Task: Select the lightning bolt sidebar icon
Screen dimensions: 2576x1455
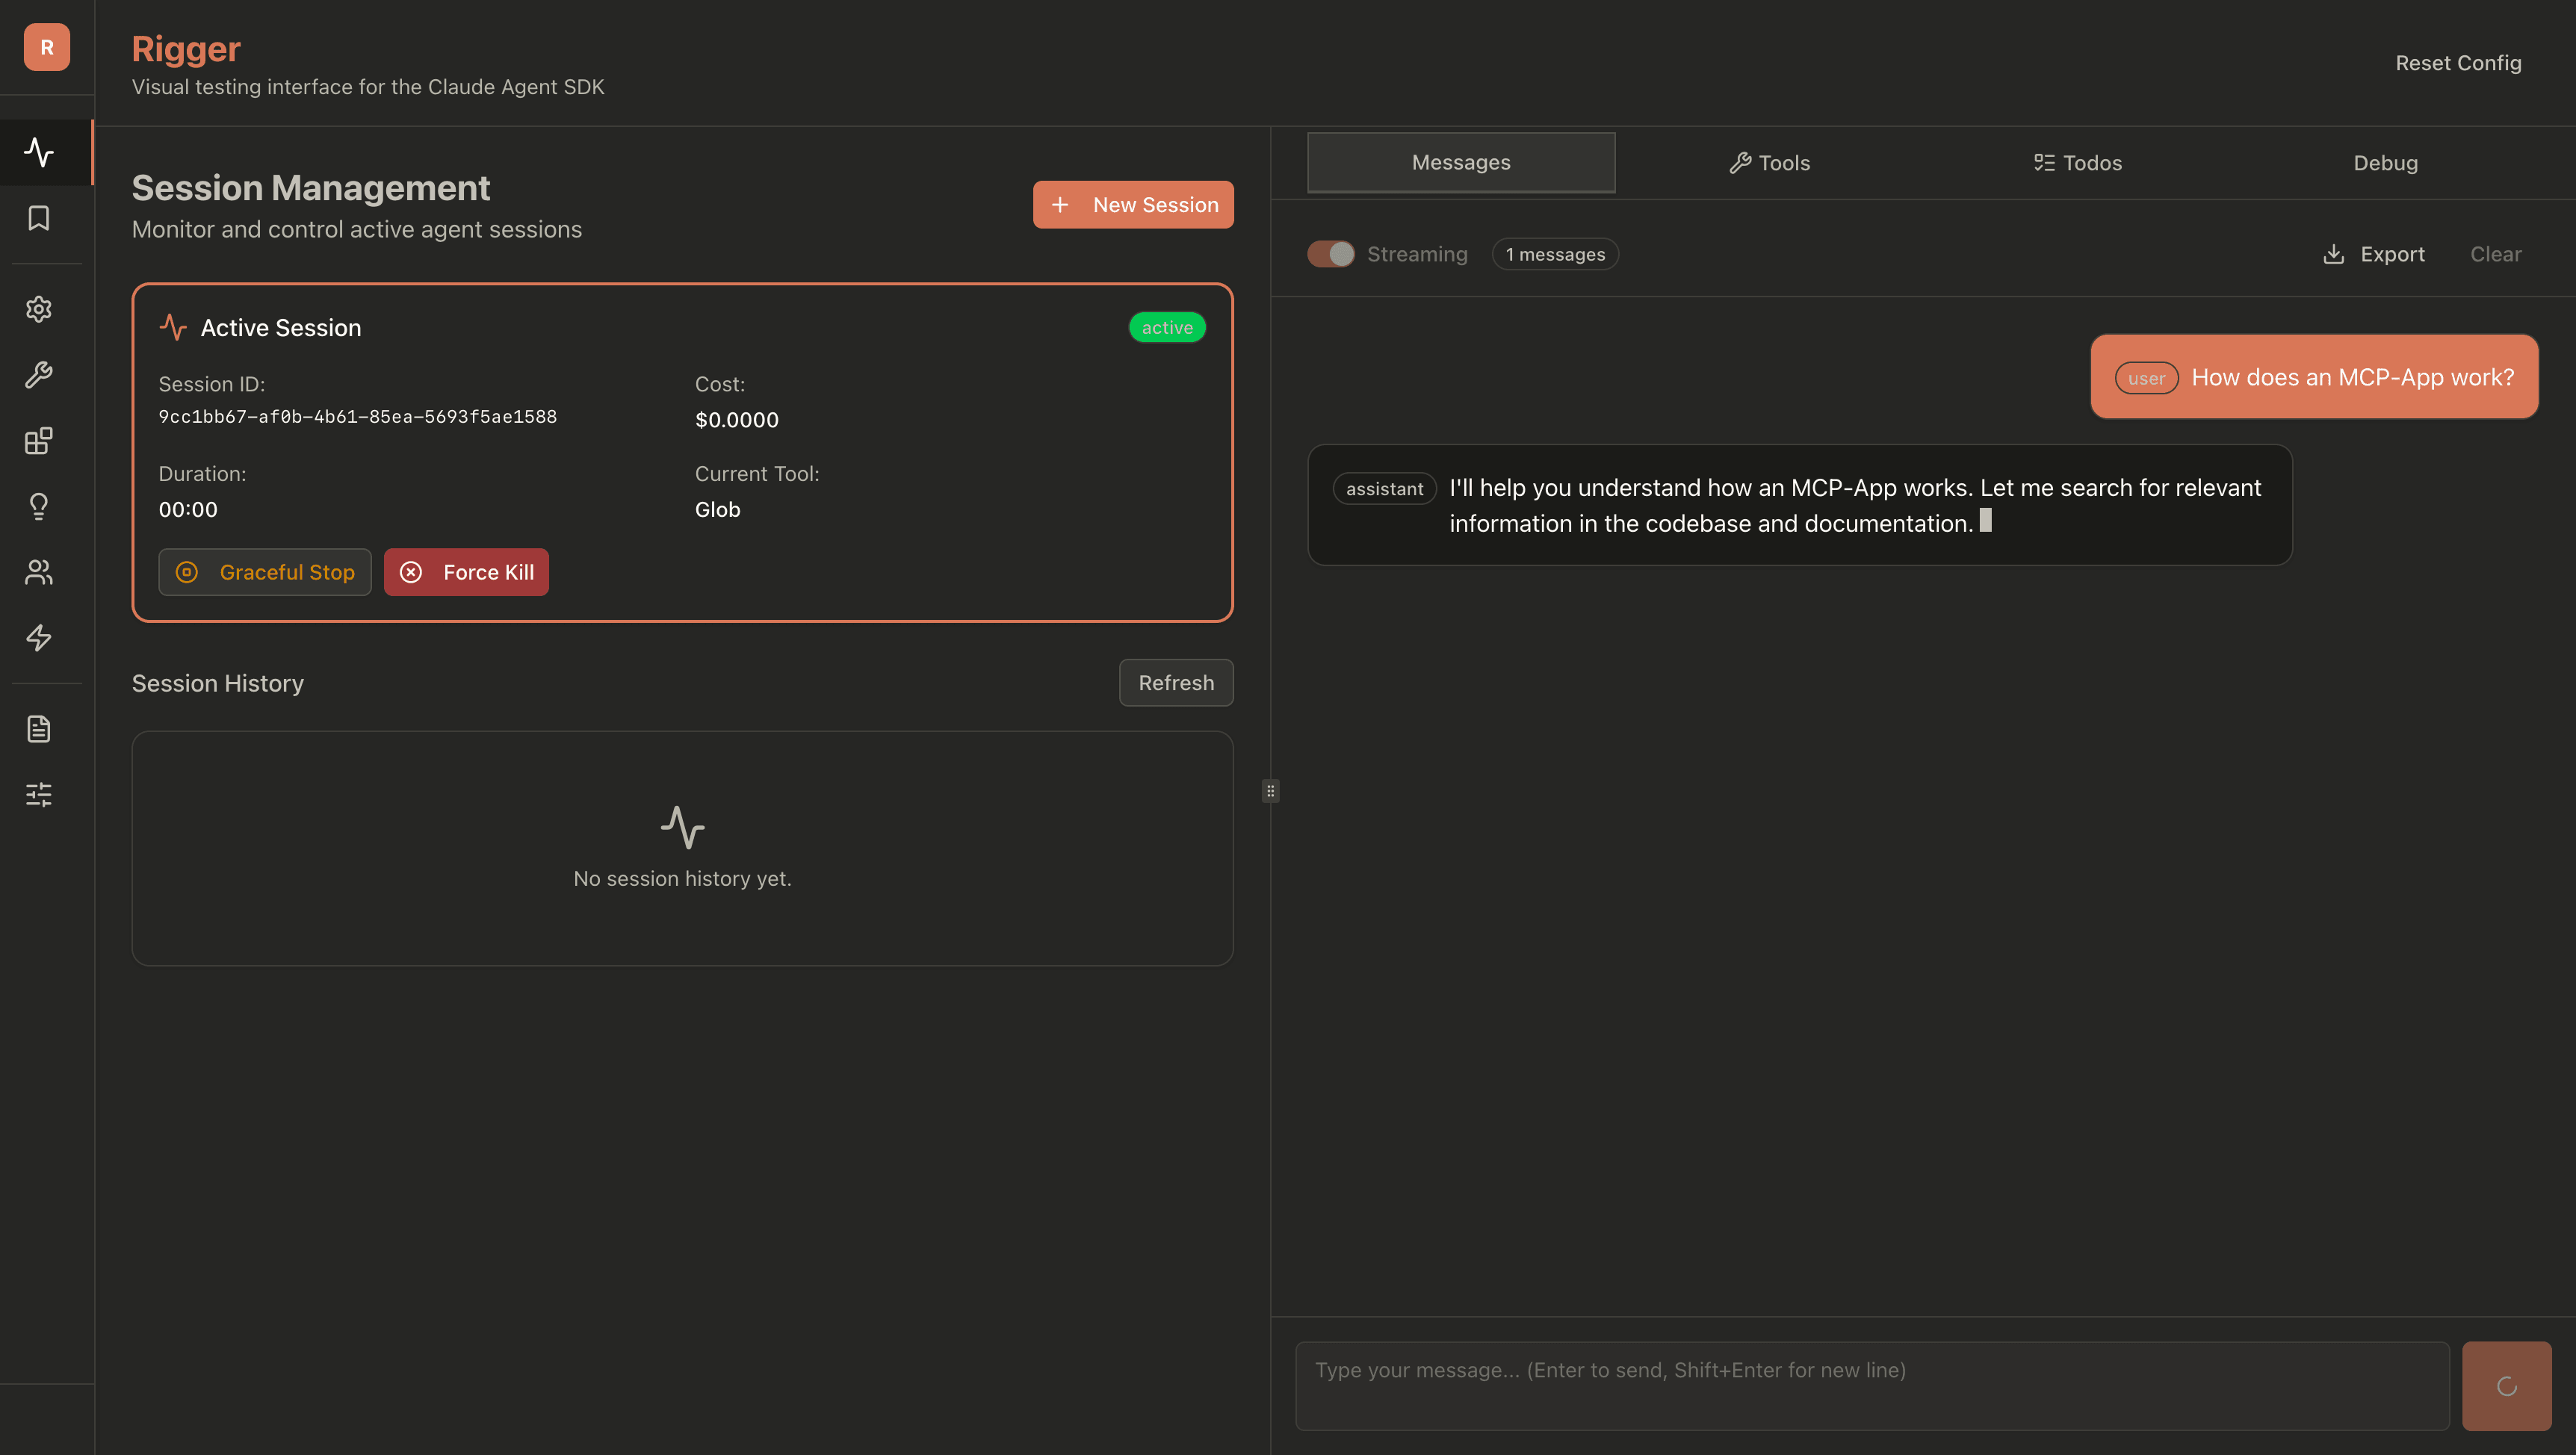Action: click(39, 638)
